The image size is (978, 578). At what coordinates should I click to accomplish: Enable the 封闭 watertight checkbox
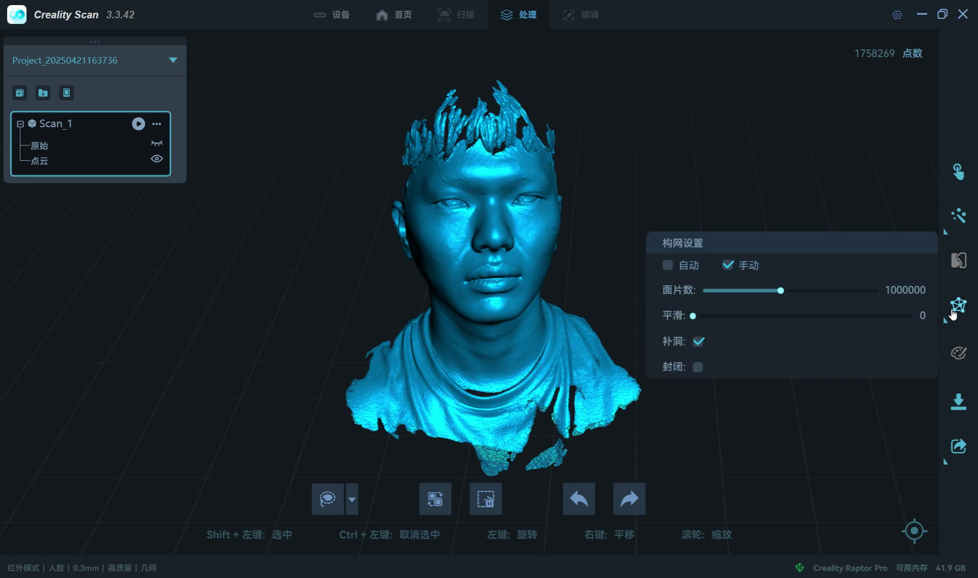(x=698, y=367)
